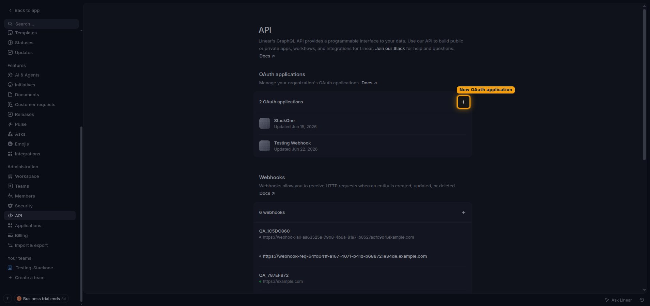Open the Docs link beside OAuth applications description

(x=369, y=83)
